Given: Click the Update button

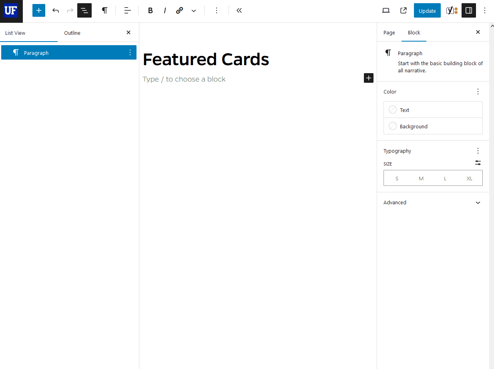Looking at the screenshot, I should 427,11.
